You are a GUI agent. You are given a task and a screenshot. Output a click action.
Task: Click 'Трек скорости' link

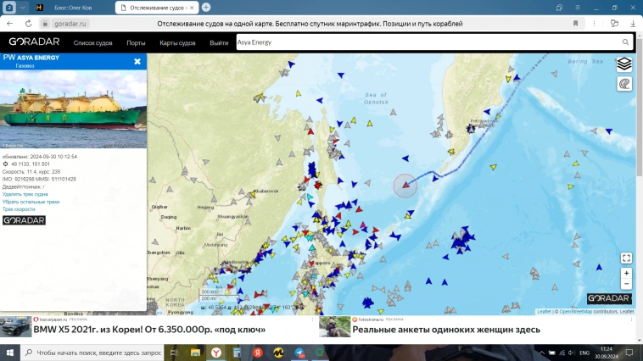coord(19,209)
